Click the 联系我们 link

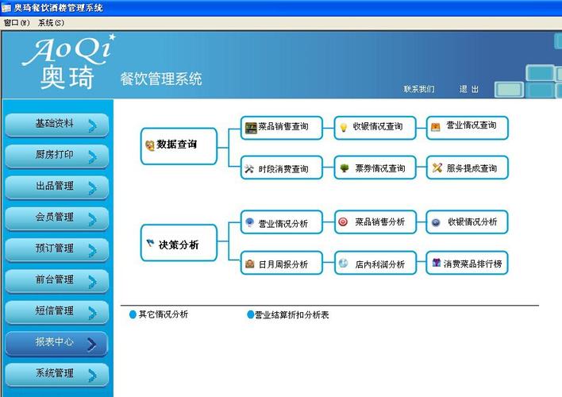(419, 89)
